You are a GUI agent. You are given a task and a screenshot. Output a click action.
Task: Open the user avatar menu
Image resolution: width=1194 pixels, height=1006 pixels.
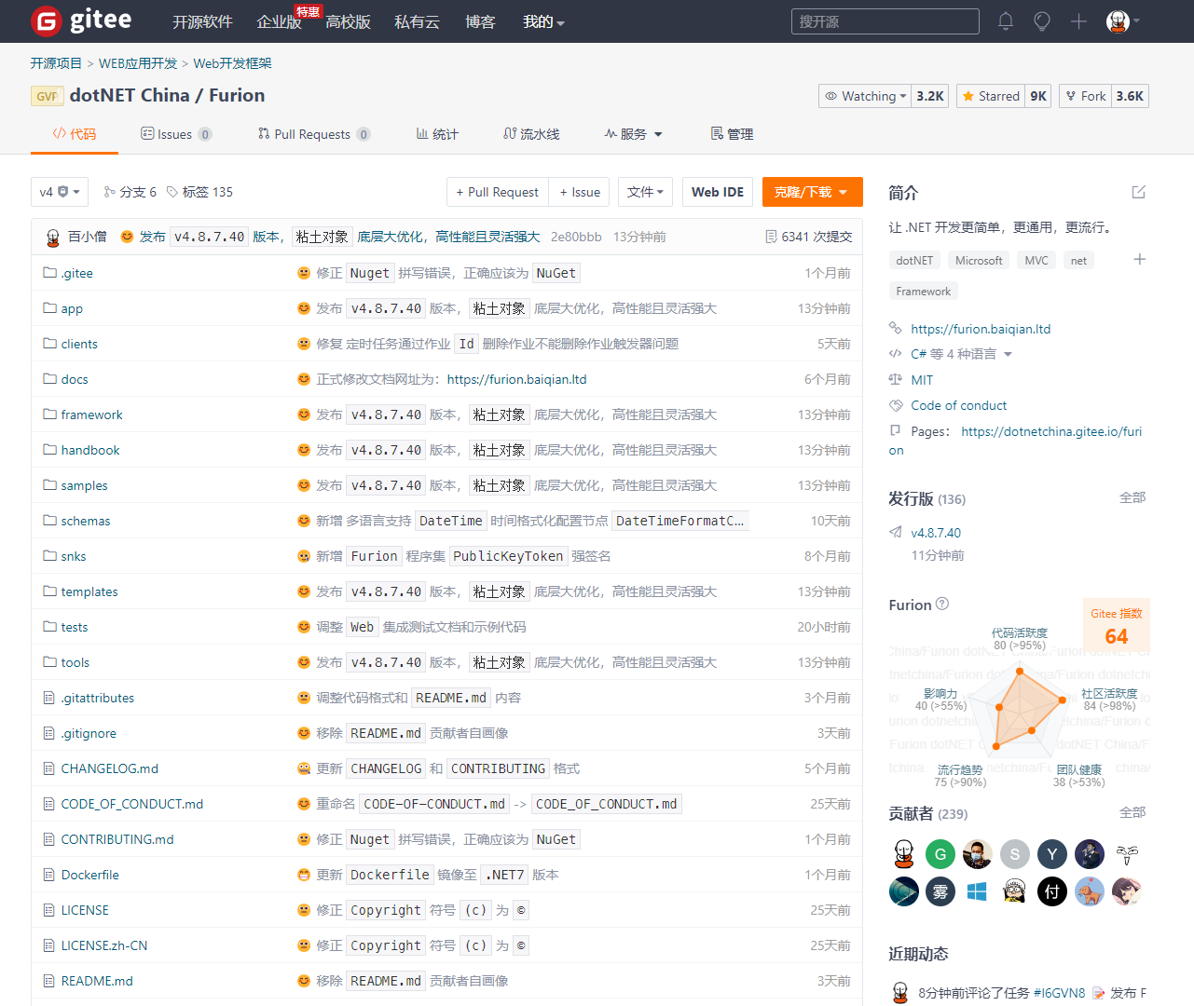(x=1122, y=20)
